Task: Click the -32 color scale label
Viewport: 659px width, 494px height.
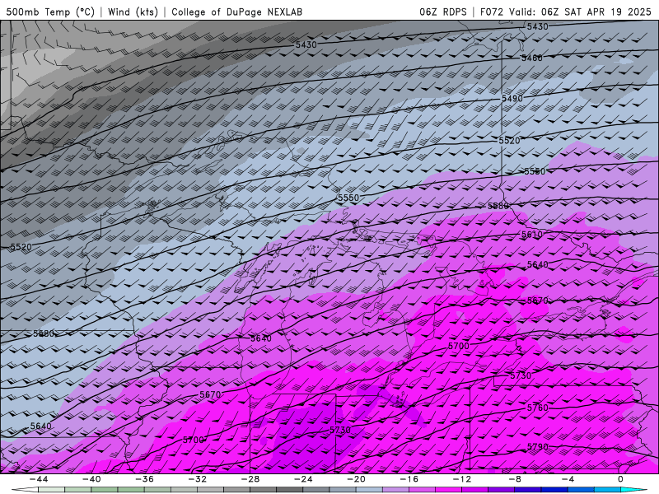Action: click(197, 479)
